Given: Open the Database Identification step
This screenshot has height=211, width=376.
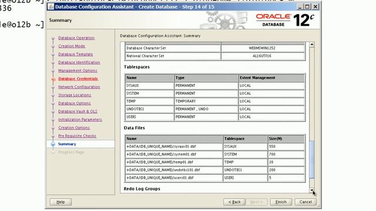Looking at the screenshot, I should (x=79, y=62).
